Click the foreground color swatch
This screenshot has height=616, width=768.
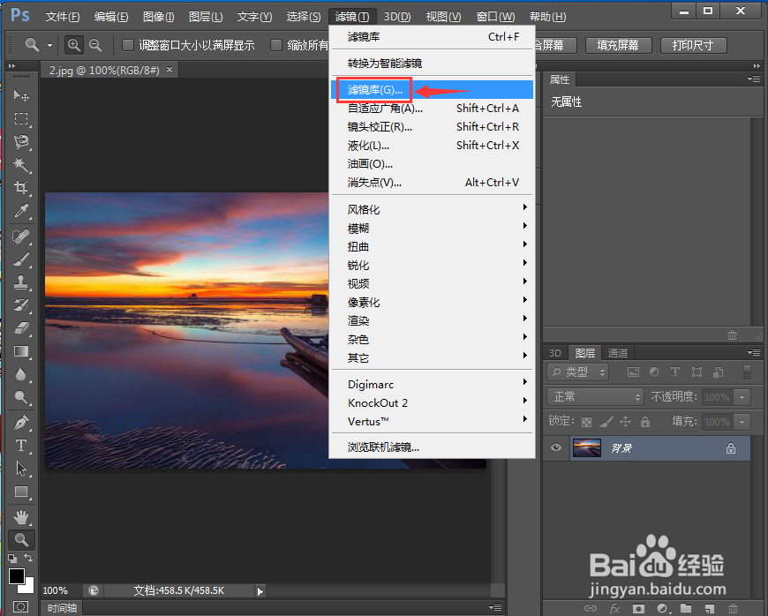pos(16,576)
